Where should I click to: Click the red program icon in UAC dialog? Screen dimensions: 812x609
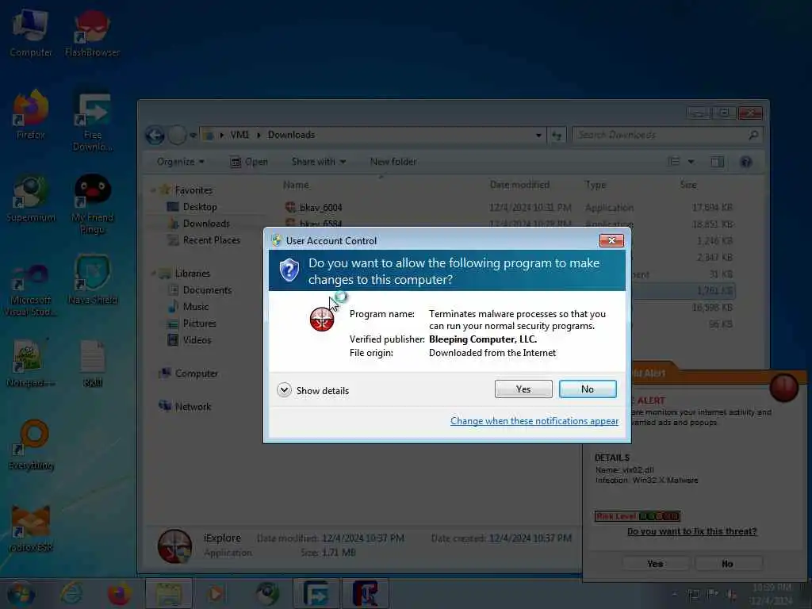click(322, 319)
